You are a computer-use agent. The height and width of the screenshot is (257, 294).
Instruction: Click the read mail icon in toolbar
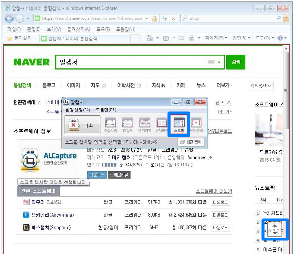tap(181, 38)
